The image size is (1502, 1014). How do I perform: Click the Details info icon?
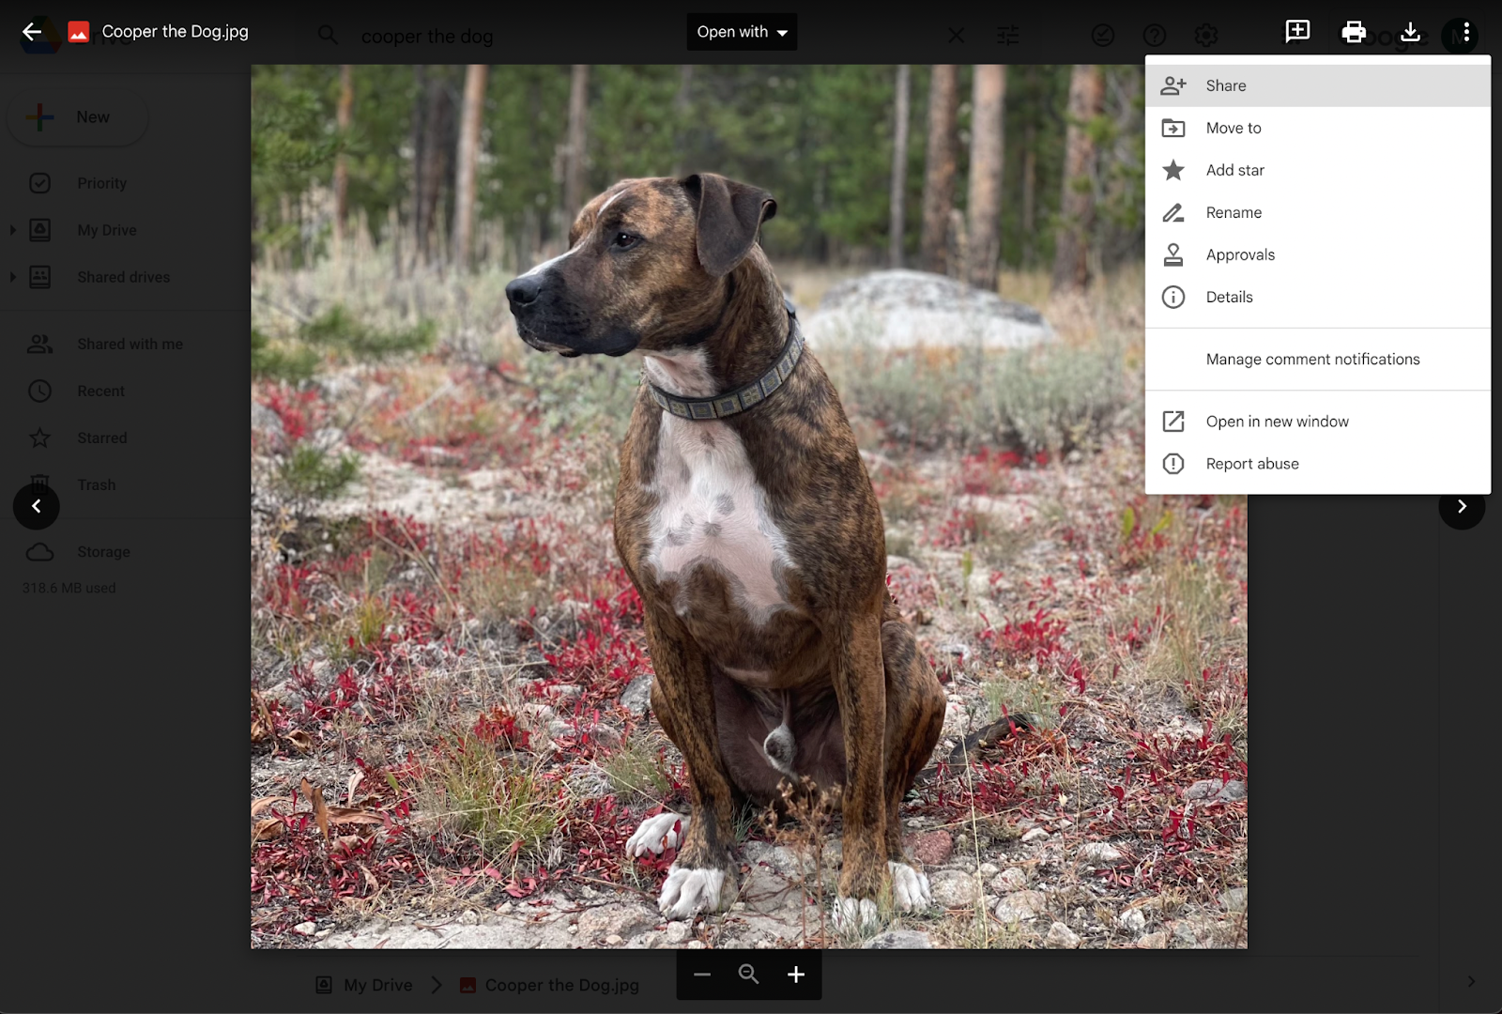(x=1173, y=297)
